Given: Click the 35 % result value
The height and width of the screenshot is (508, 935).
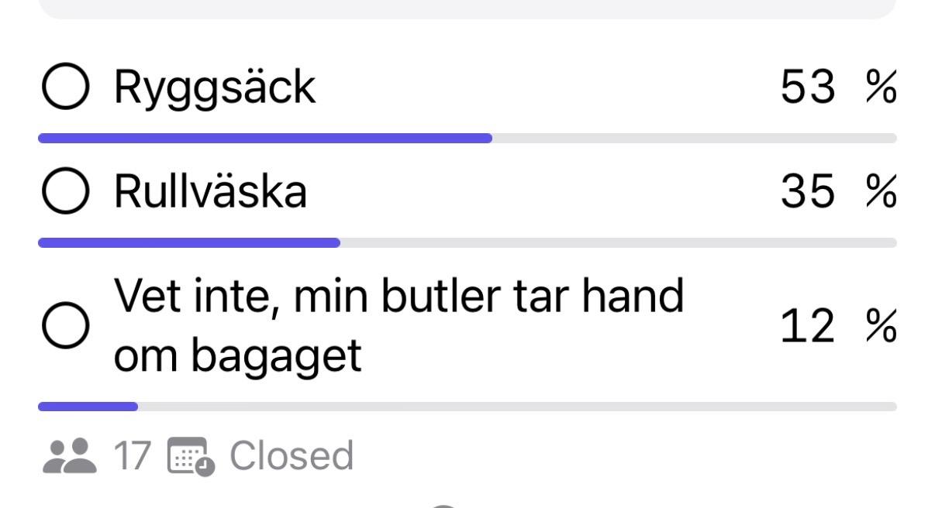Looking at the screenshot, I should [x=838, y=191].
